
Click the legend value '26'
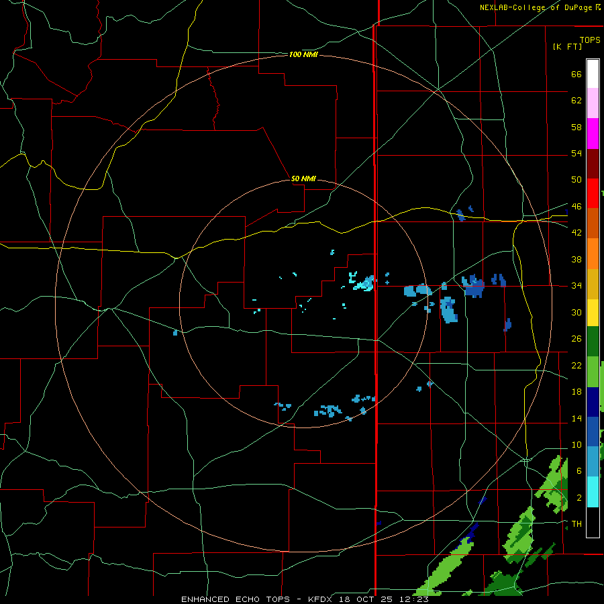(576, 339)
